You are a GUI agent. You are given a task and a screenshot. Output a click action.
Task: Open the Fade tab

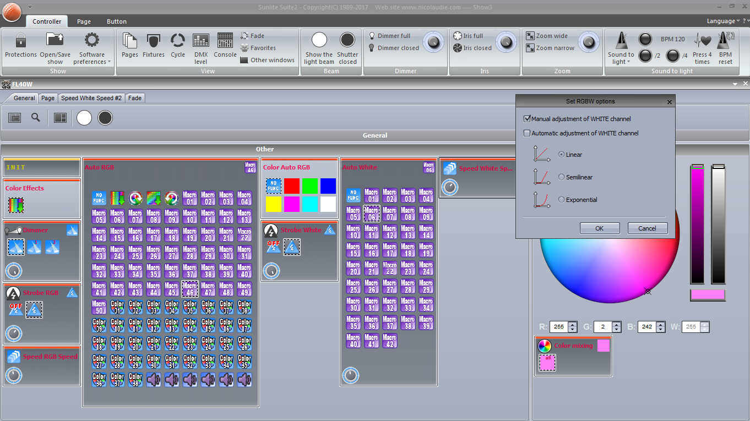pyautogui.click(x=135, y=98)
